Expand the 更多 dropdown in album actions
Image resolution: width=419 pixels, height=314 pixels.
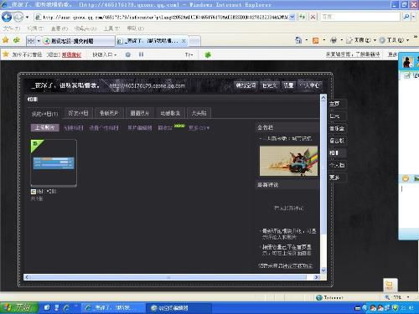tap(199, 128)
